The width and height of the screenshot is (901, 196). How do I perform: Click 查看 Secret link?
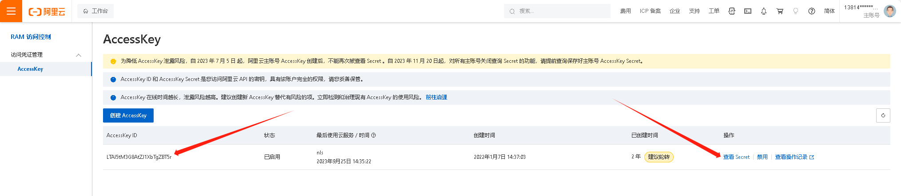point(736,157)
